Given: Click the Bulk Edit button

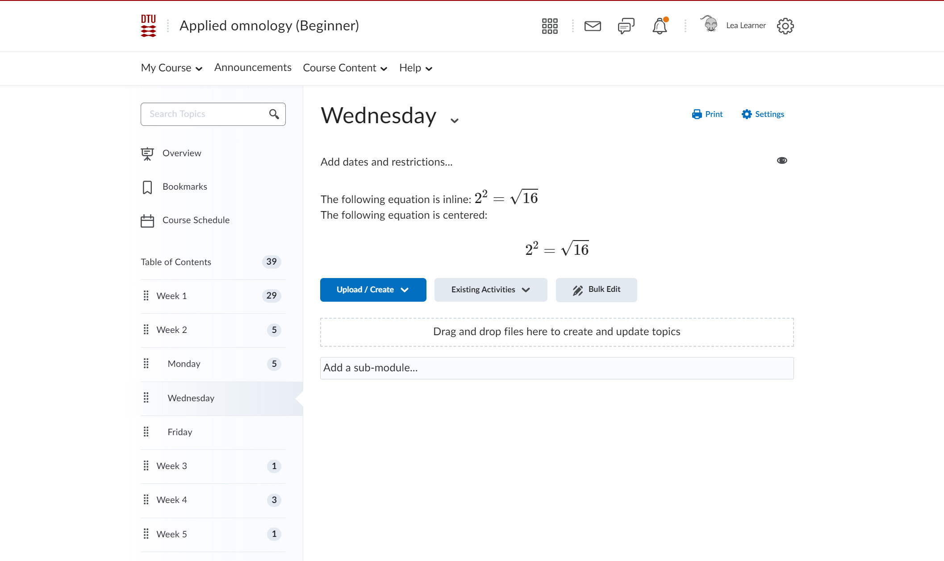Looking at the screenshot, I should tap(596, 290).
